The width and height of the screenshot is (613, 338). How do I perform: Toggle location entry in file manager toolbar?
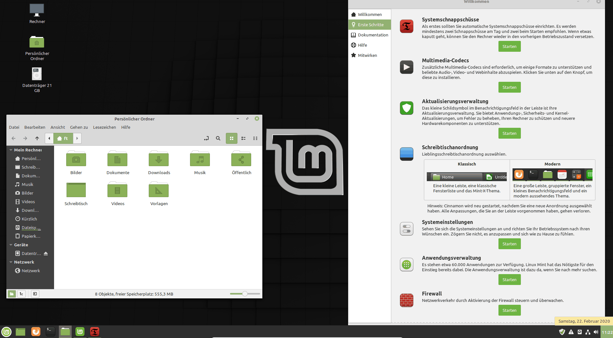click(x=206, y=138)
